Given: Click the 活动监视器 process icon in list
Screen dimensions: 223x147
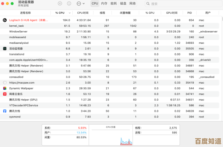Looking at the screenshot, I should pos(5,48).
